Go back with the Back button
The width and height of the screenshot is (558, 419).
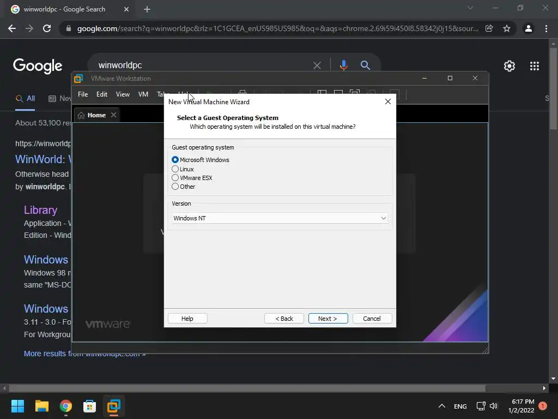click(x=284, y=319)
